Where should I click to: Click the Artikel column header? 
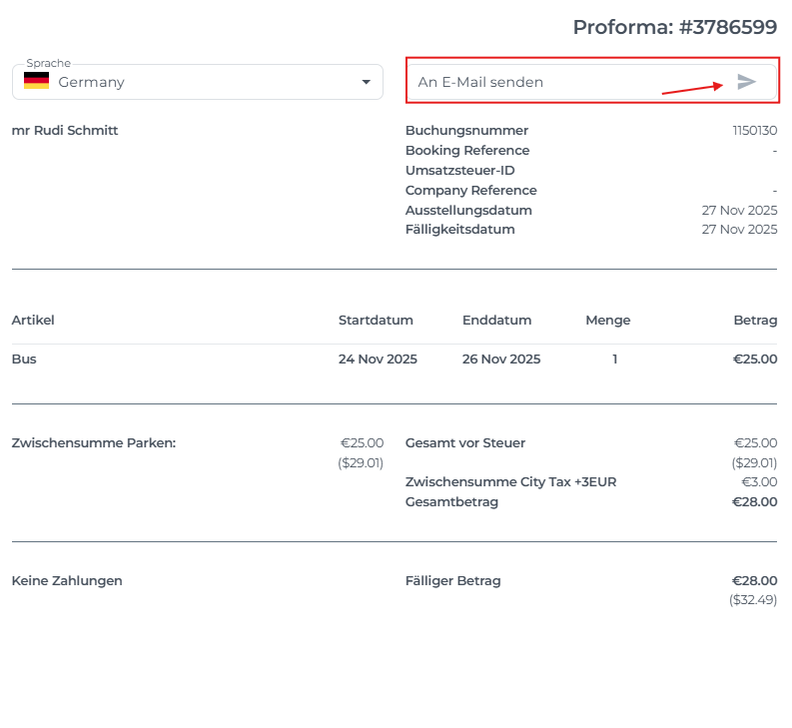tap(33, 320)
